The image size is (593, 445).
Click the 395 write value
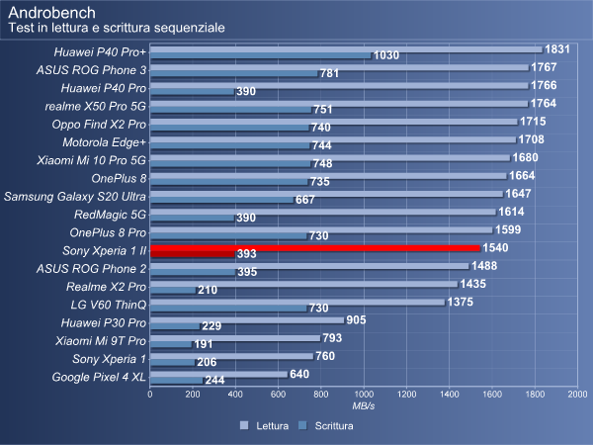coord(247,272)
